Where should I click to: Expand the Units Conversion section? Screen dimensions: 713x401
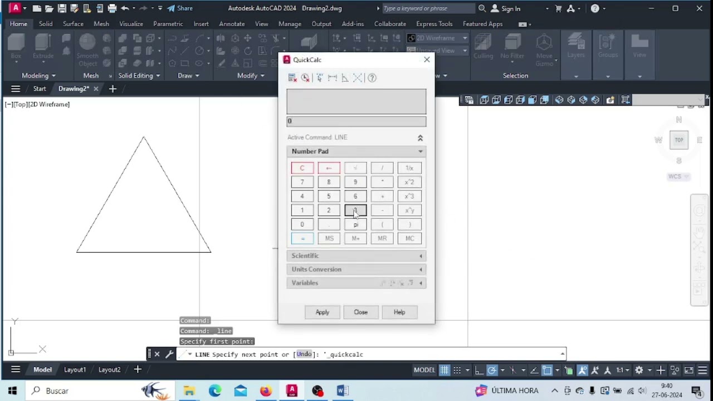(356, 269)
